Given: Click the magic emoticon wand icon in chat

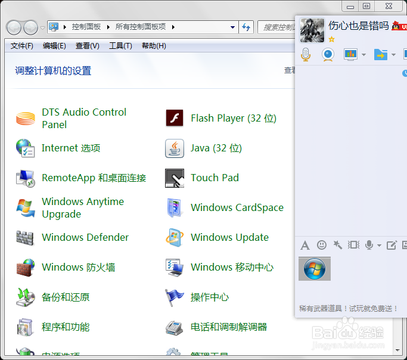Looking at the screenshot, I should (x=338, y=245).
